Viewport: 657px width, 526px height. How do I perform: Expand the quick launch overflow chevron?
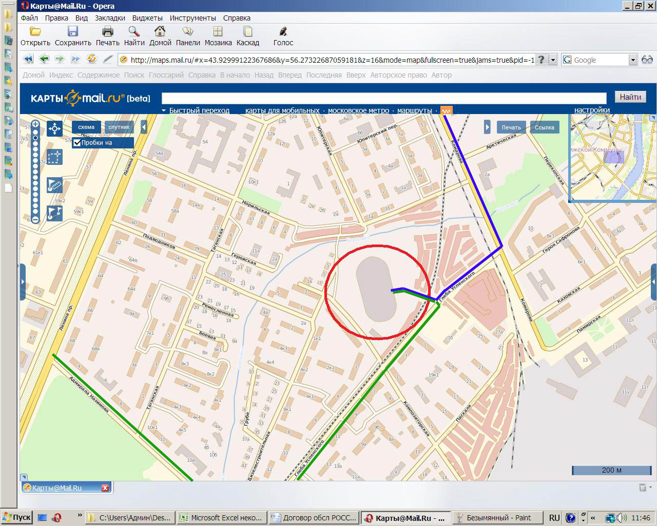pos(80,515)
